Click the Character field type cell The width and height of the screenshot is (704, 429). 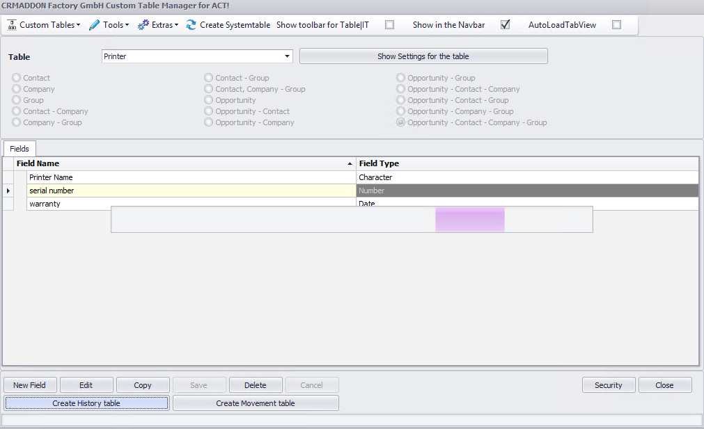pos(527,177)
